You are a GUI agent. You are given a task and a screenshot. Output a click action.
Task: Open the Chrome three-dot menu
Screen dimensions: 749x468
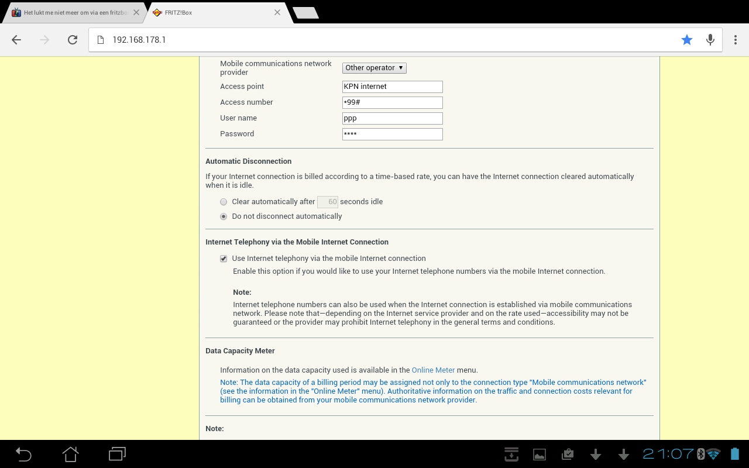[x=736, y=40]
